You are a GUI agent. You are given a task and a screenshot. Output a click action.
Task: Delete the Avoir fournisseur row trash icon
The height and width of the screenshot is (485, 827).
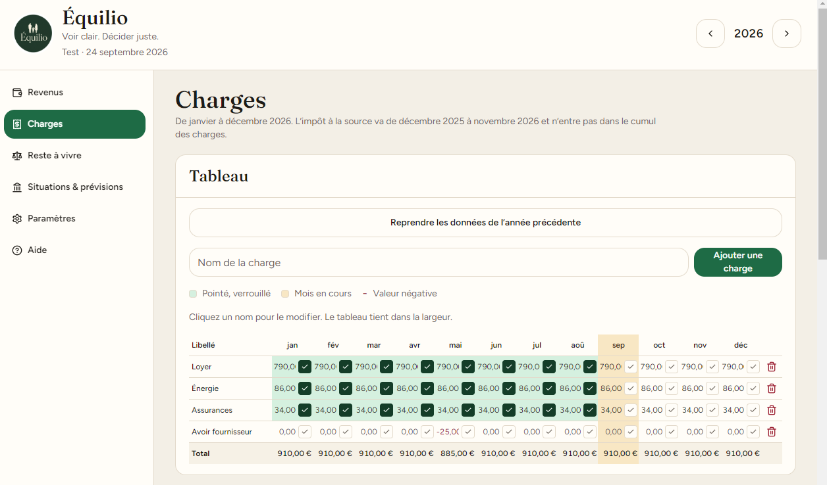pyautogui.click(x=772, y=432)
